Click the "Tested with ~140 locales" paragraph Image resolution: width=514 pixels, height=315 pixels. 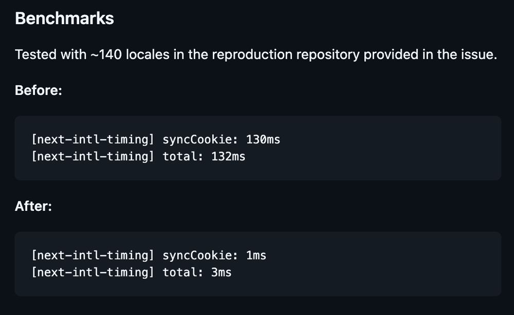click(255, 54)
